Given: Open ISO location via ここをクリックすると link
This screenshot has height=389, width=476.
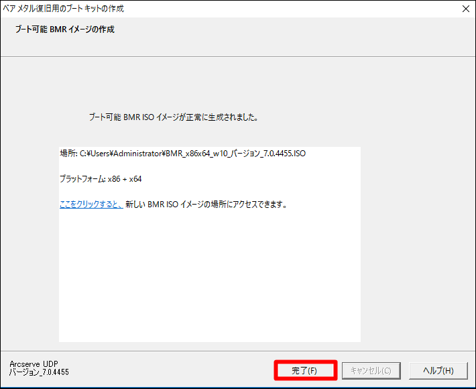Looking at the screenshot, I should click(91, 205).
